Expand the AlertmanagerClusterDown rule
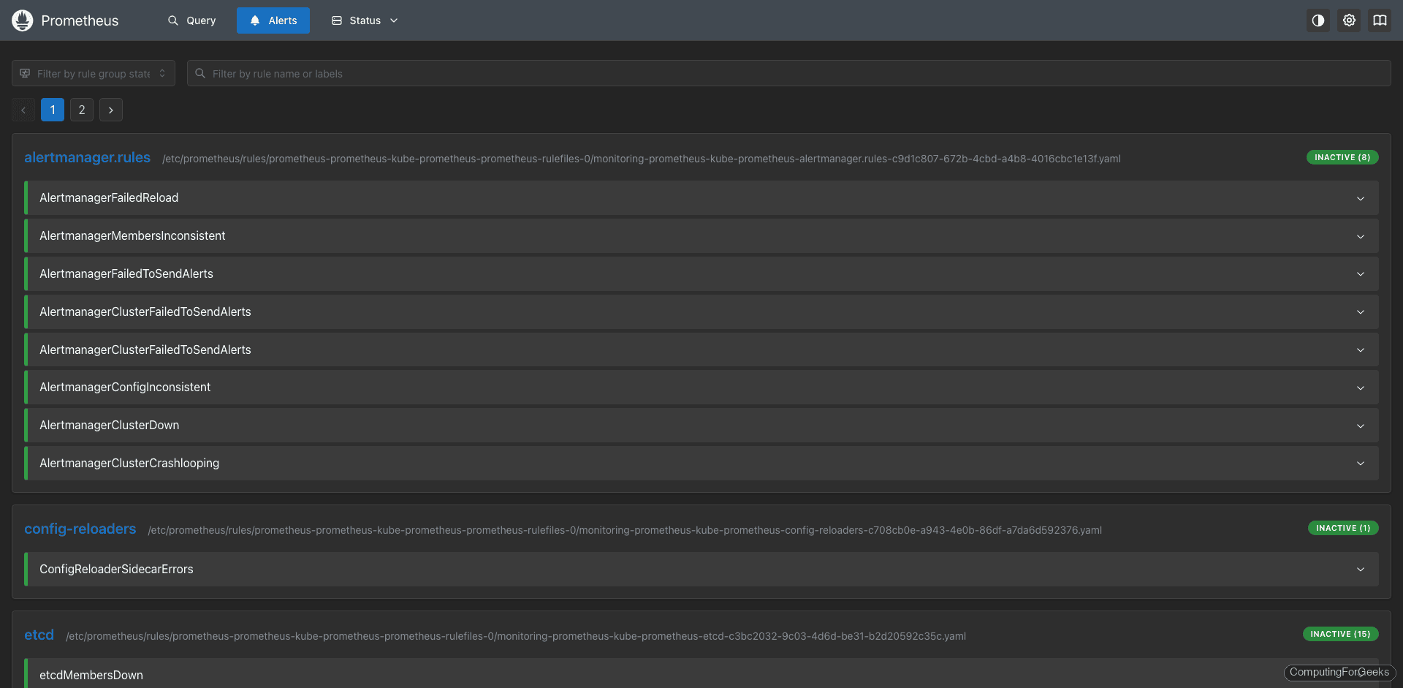 click(1360, 425)
